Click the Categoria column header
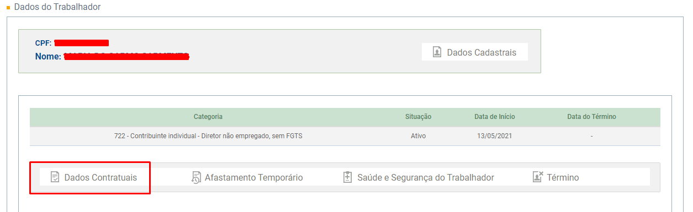 click(208, 117)
